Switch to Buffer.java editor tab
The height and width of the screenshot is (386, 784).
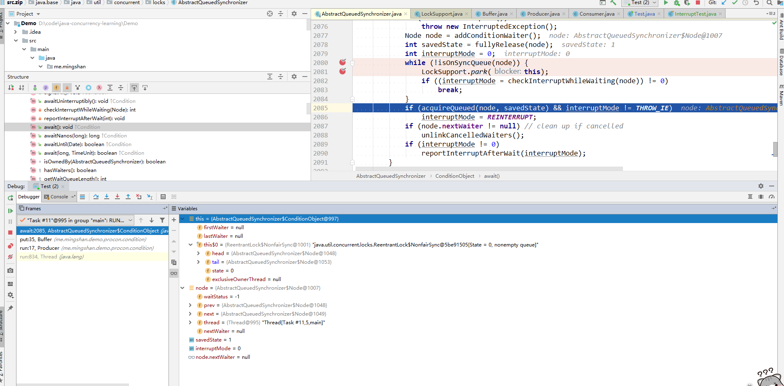click(494, 14)
